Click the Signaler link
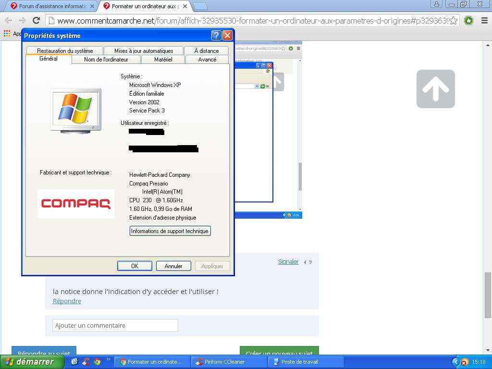Image resolution: width=492 pixels, height=369 pixels. coord(288,262)
